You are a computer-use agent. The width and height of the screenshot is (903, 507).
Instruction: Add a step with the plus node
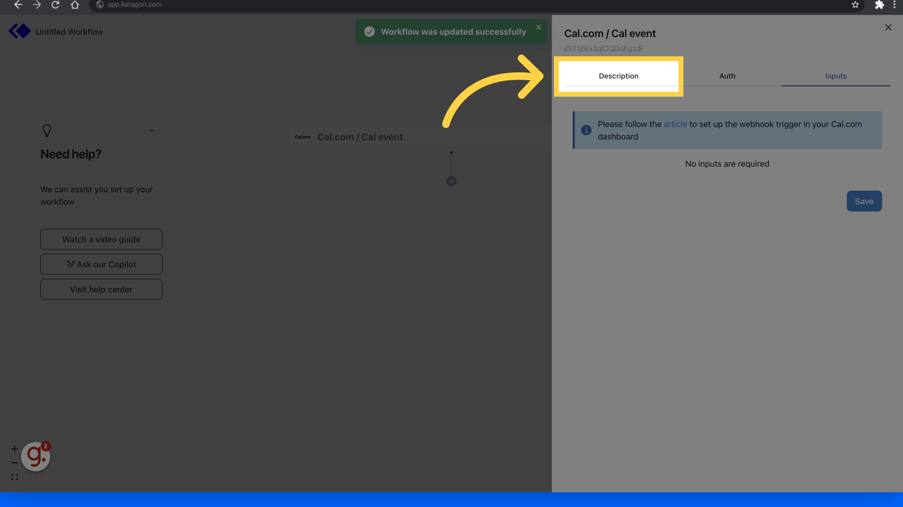[x=451, y=181]
